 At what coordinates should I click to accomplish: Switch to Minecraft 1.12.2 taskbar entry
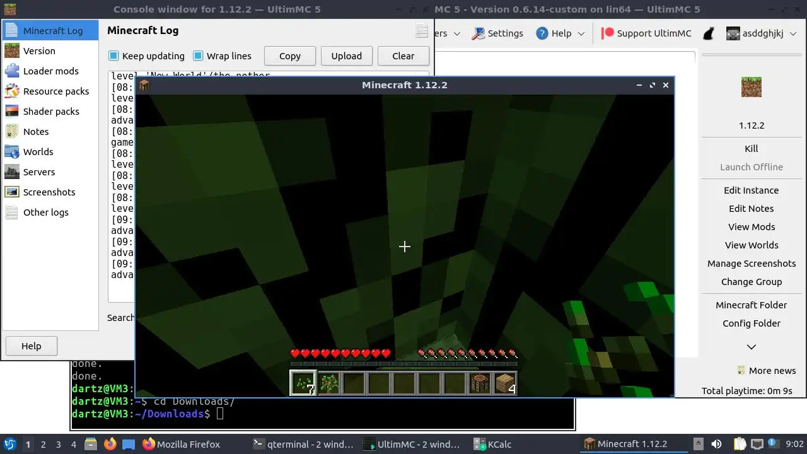[634, 444]
